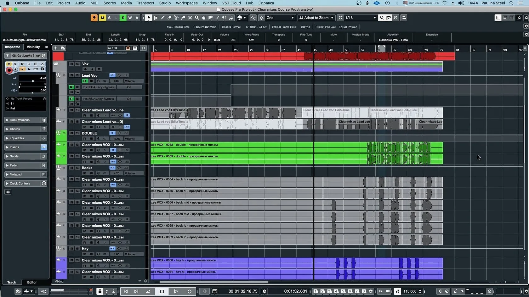Click the Editor tab at bottom
The height and width of the screenshot is (297, 529).
(x=32, y=282)
